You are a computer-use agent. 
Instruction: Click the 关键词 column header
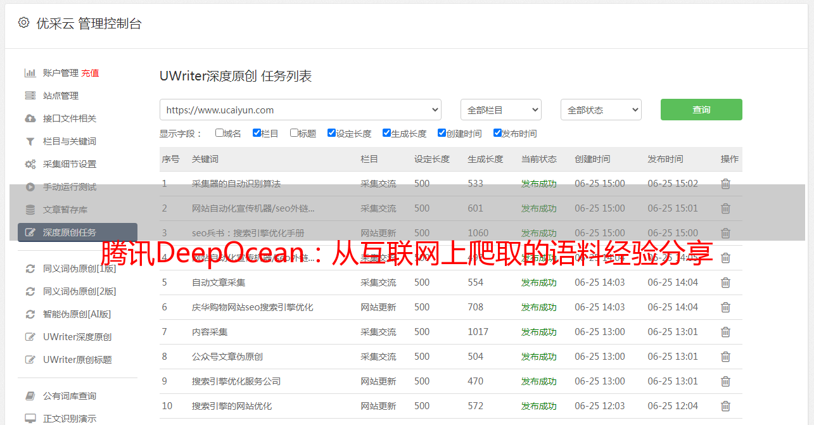pos(205,159)
